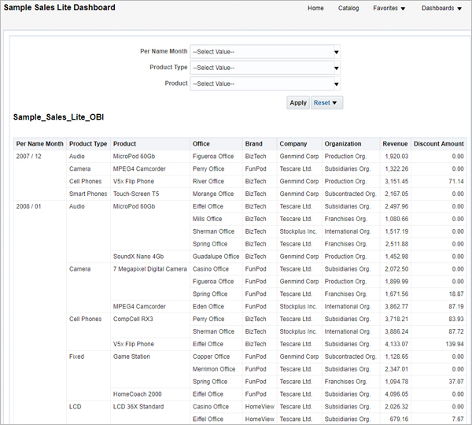Click the Product Type column header

click(88, 144)
